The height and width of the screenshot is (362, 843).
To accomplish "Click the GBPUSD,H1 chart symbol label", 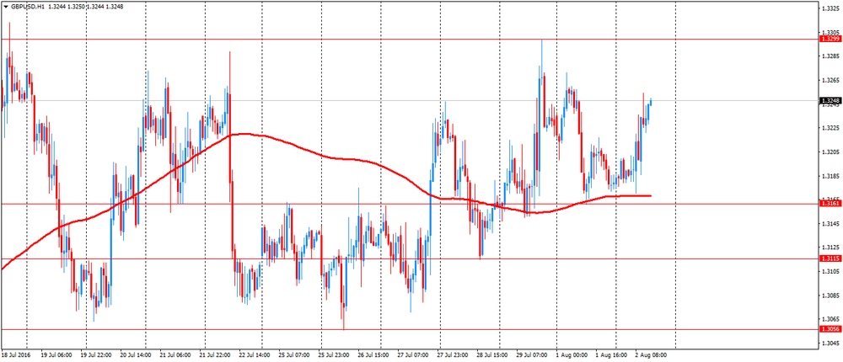I will click(28, 7).
